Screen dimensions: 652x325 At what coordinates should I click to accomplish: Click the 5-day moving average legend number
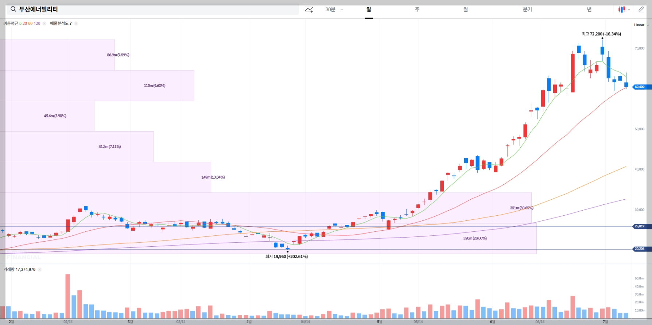(x=20, y=23)
